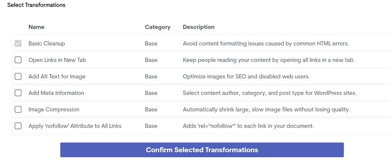Enable the Image Compression checkbox

click(18, 109)
